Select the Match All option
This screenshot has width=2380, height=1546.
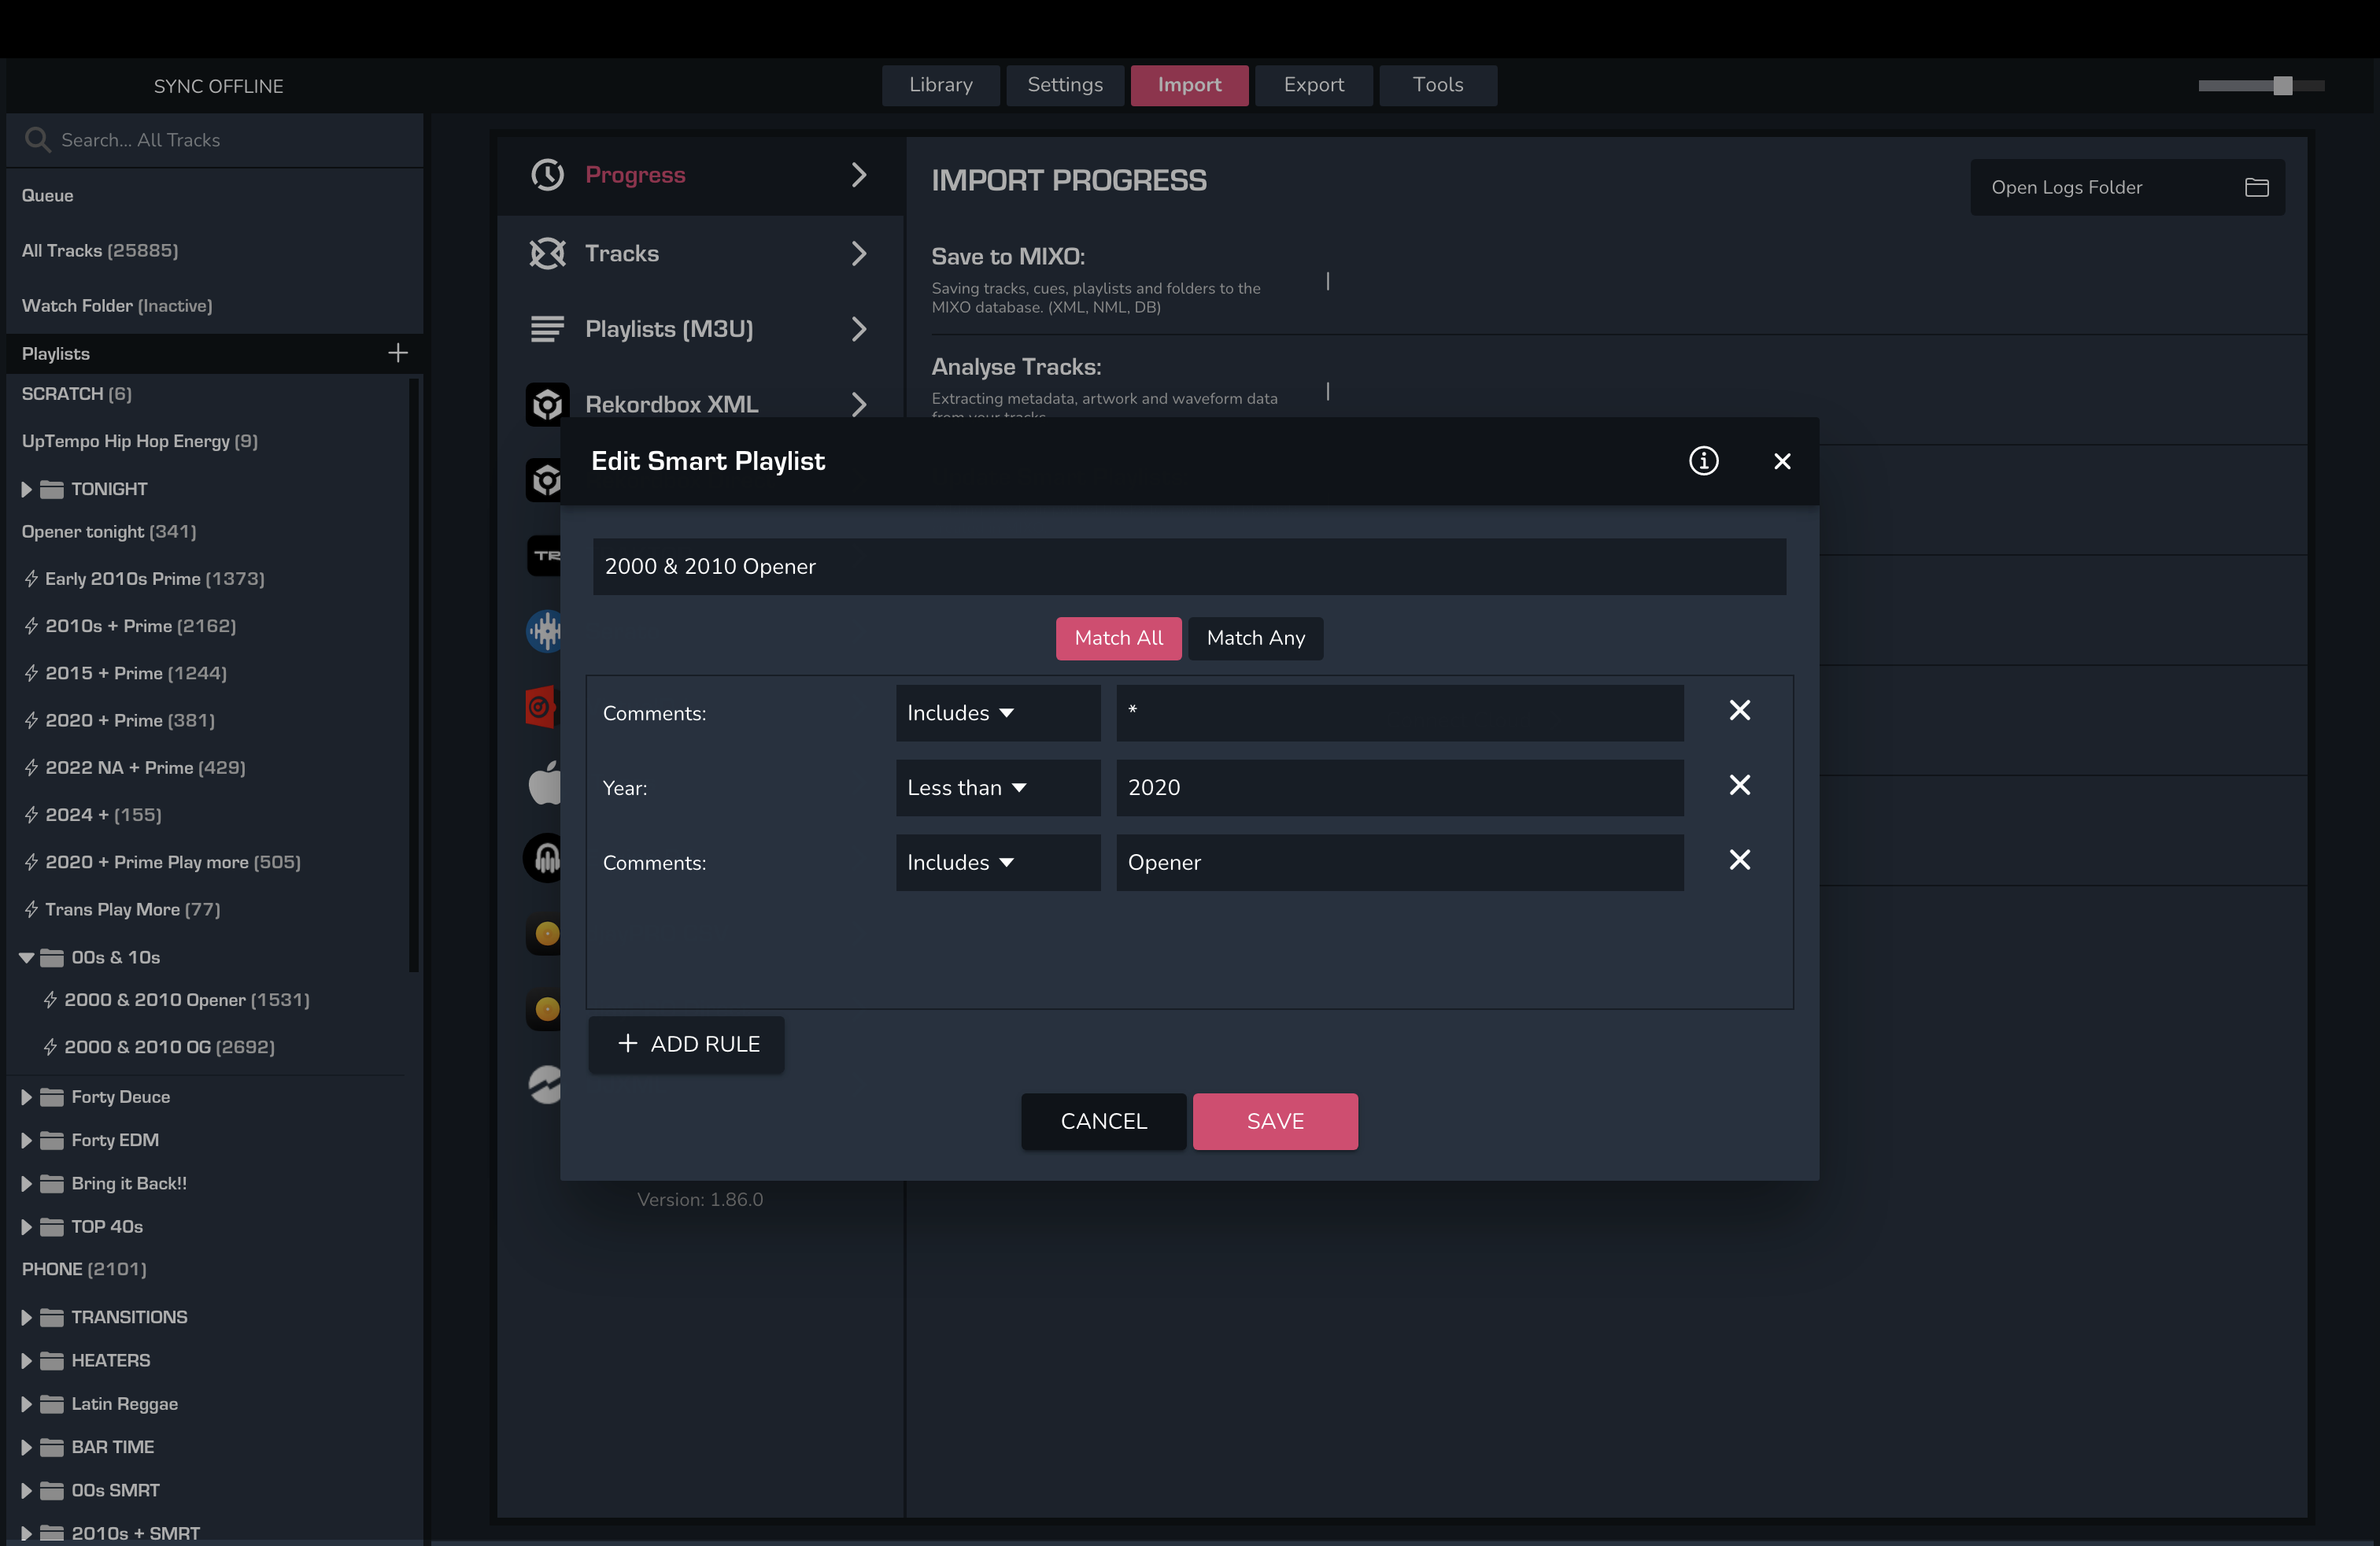tap(1118, 638)
